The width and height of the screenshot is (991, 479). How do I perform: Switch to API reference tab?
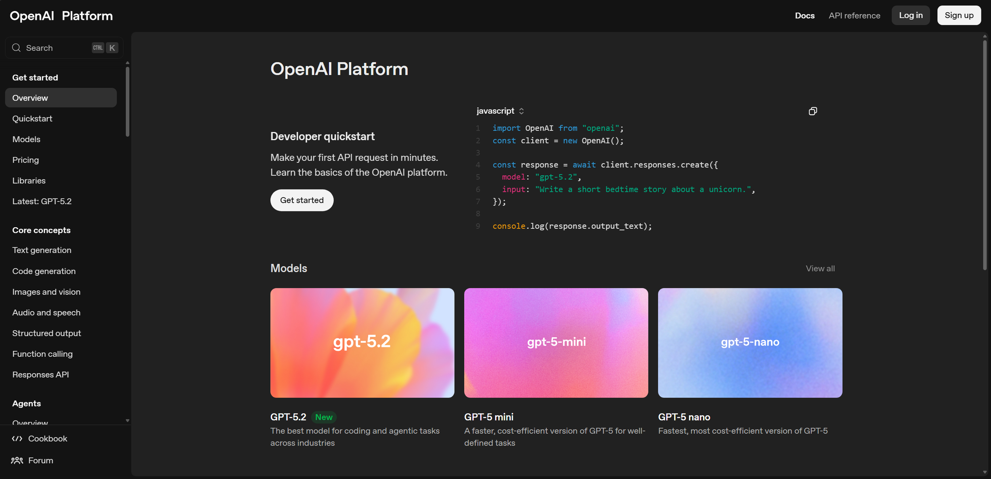tap(854, 16)
